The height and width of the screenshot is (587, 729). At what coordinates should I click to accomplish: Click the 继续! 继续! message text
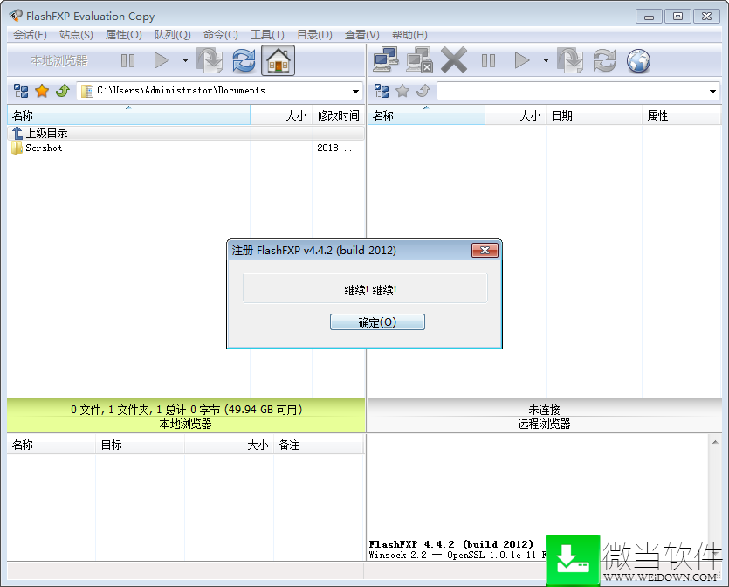click(370, 290)
